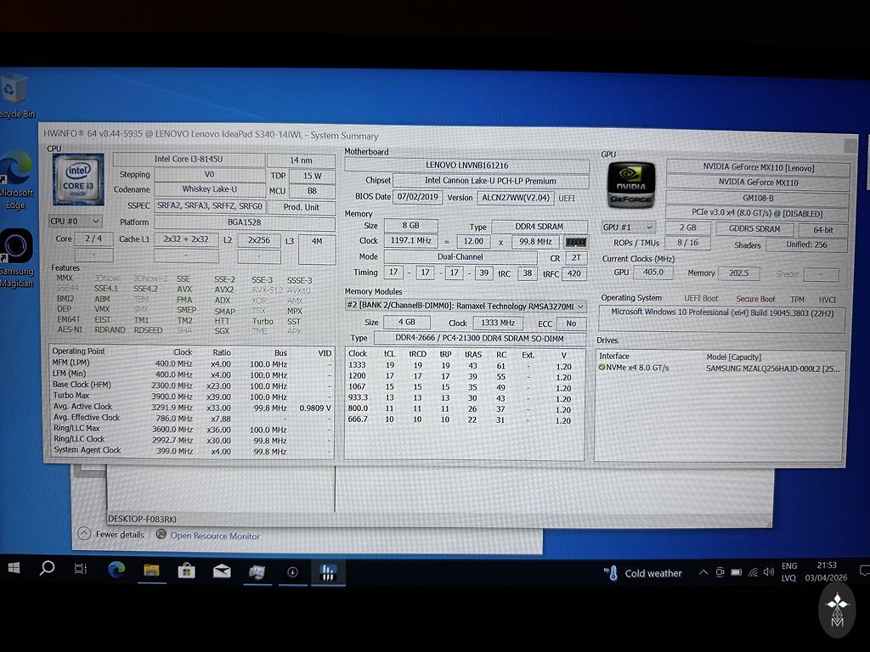
Task: Click the Intel Core i3 logo
Action: [x=78, y=180]
